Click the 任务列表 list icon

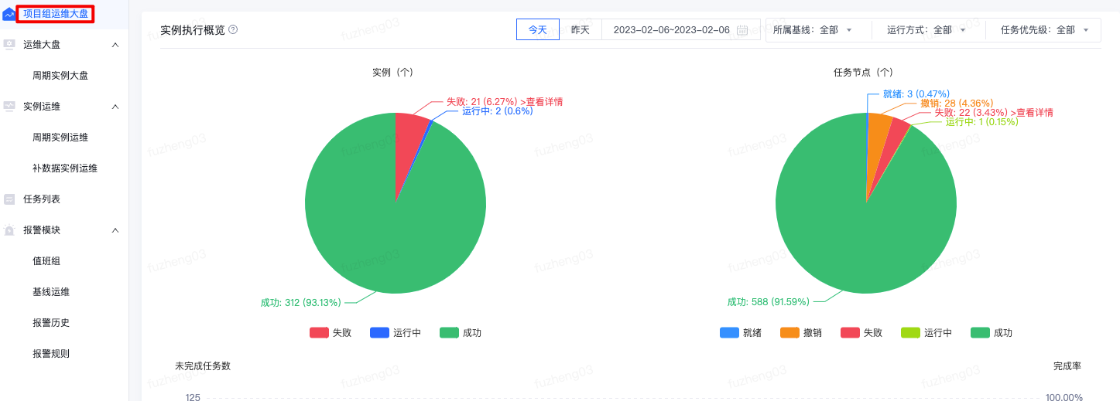[9, 199]
